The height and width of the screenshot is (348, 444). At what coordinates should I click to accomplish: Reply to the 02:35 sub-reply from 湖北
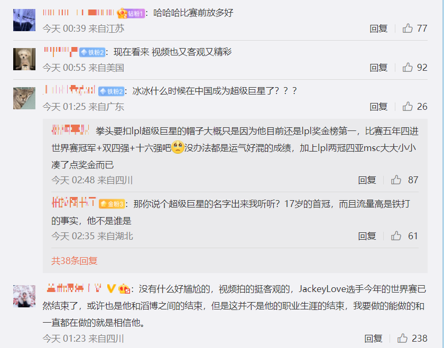pos(367,236)
